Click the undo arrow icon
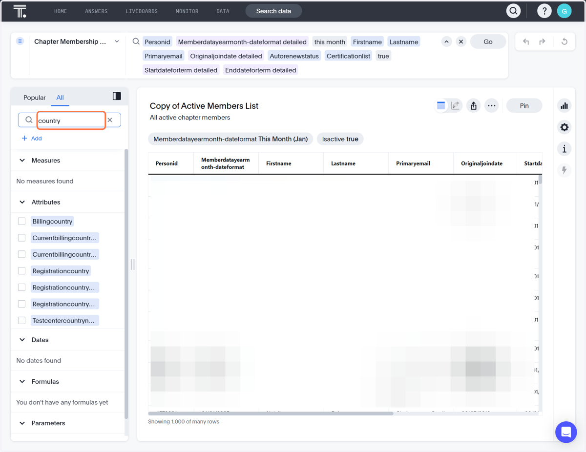The height and width of the screenshot is (452, 586). (x=526, y=41)
